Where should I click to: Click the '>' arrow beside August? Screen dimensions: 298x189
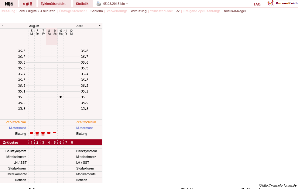(2, 25)
